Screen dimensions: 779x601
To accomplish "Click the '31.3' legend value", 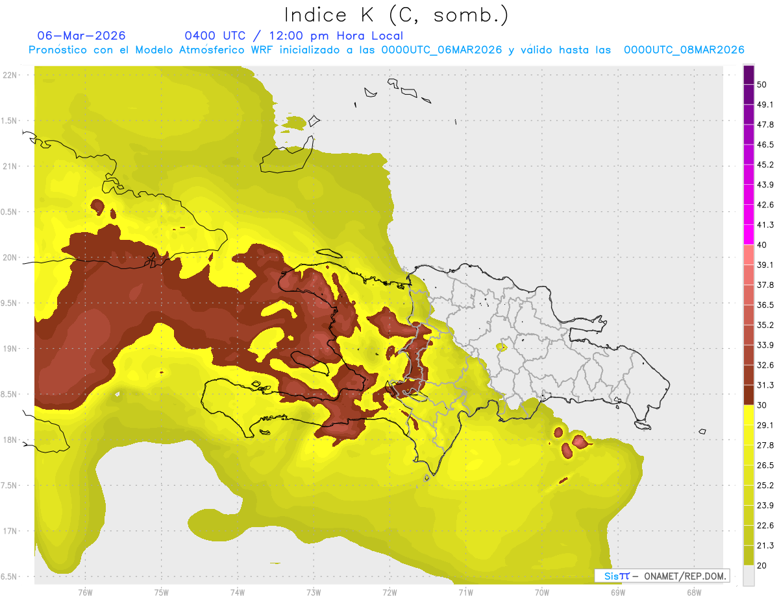I will (x=765, y=385).
